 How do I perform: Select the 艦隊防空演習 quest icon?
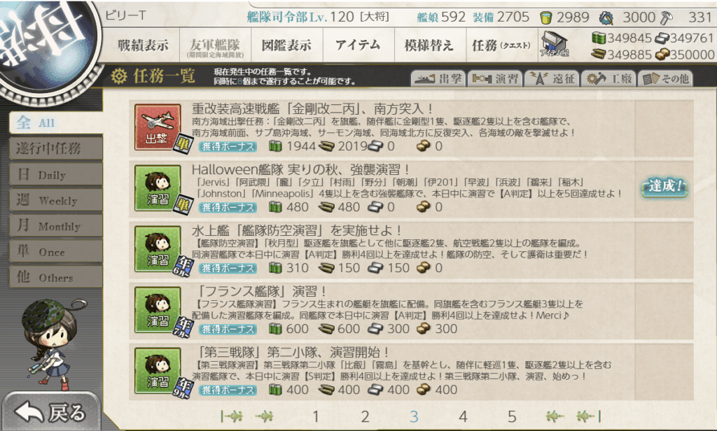(158, 248)
